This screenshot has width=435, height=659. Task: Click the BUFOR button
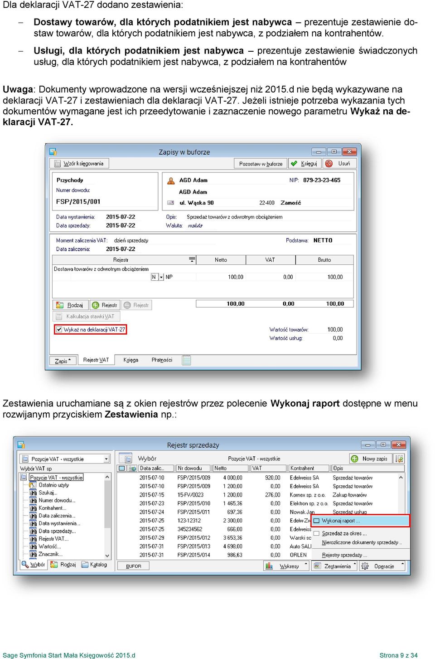pos(134,566)
